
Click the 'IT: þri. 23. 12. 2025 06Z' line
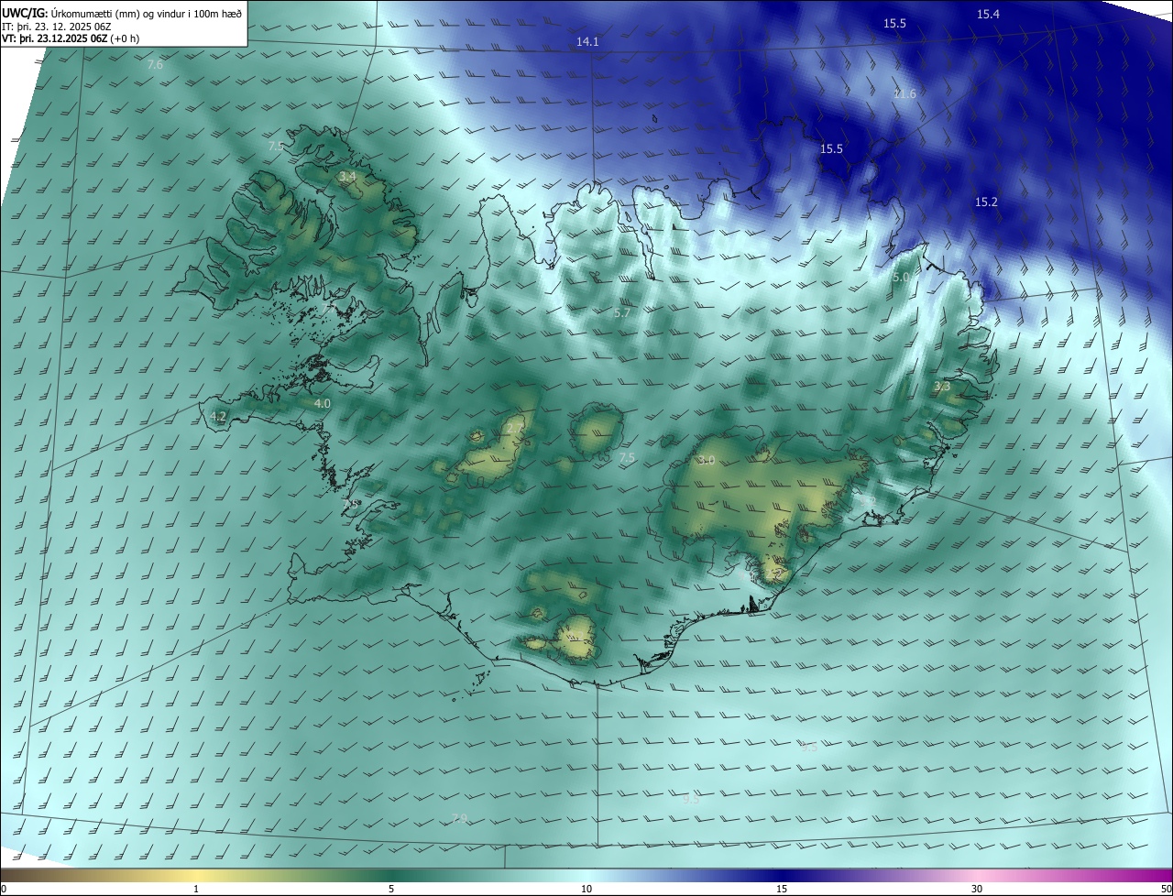(57, 27)
